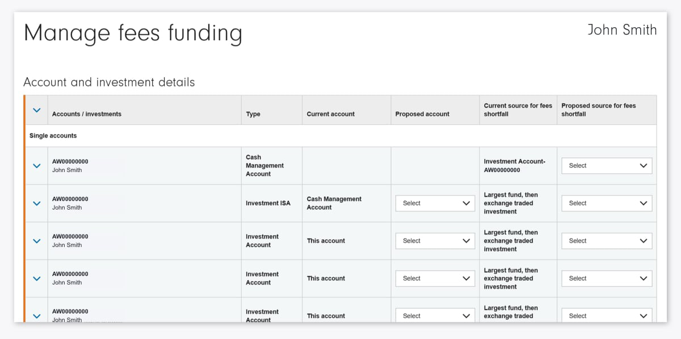This screenshot has height=339, width=681.
Task: Click the Manage fees funding page title
Action: pyautogui.click(x=133, y=33)
